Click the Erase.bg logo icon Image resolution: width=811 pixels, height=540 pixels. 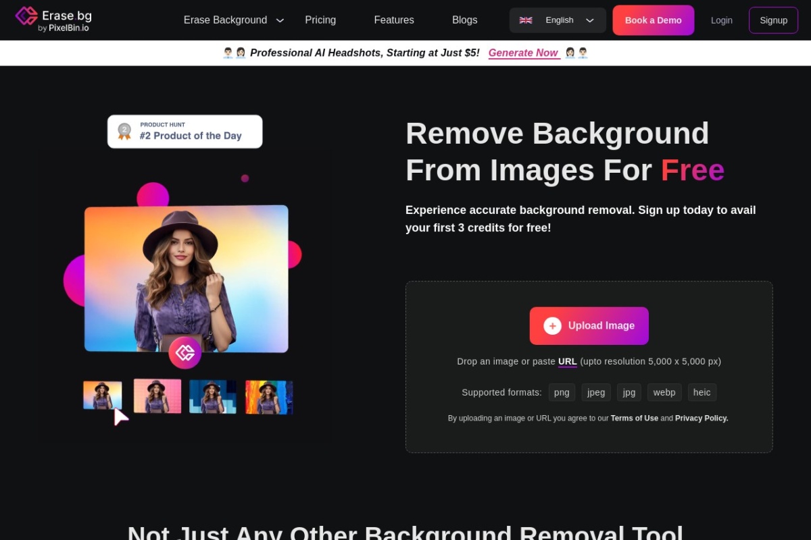26,16
